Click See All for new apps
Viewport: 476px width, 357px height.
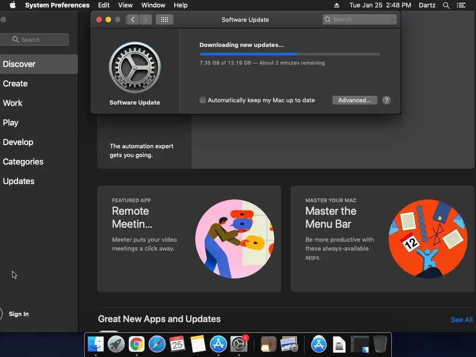[x=462, y=320]
